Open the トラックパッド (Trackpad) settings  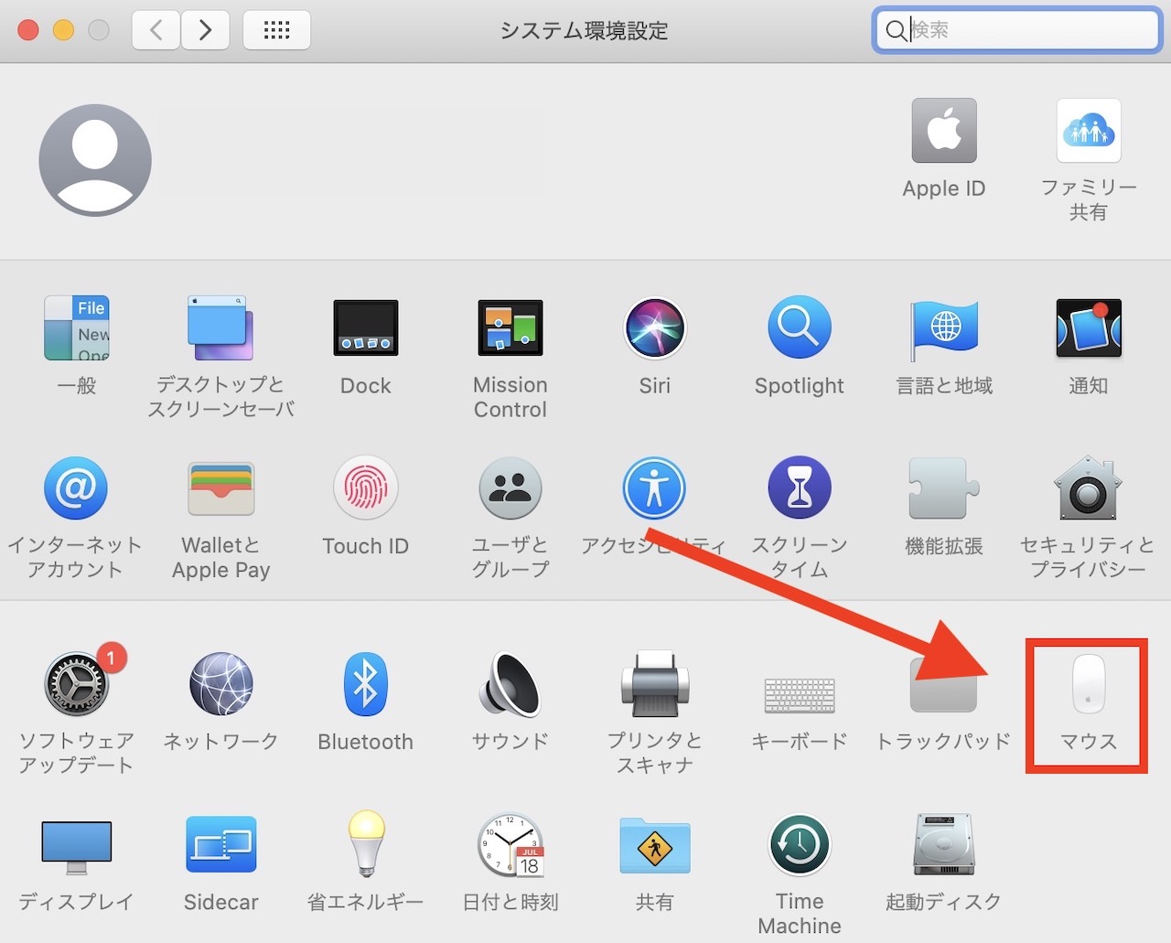click(942, 683)
